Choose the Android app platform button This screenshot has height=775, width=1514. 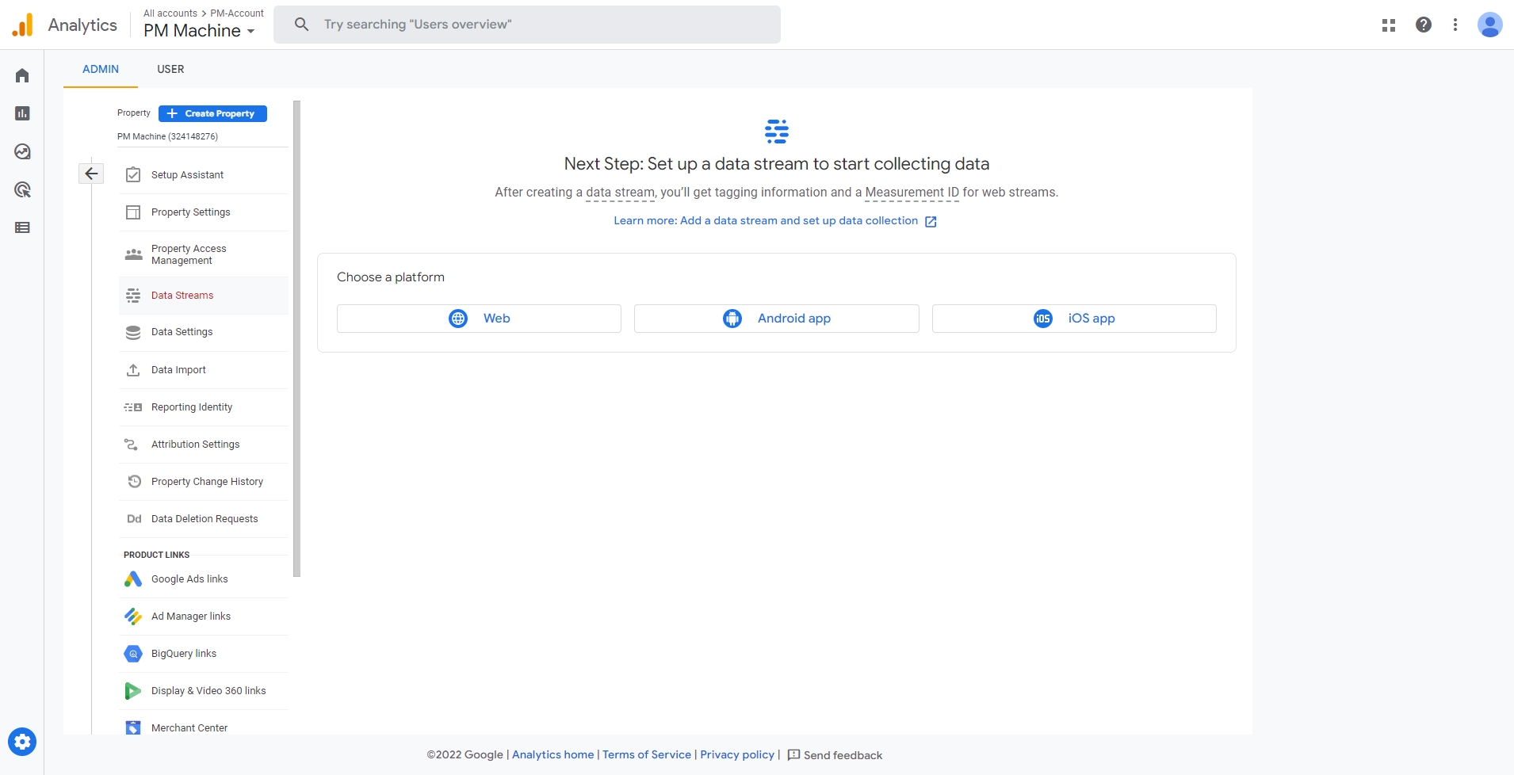(777, 319)
